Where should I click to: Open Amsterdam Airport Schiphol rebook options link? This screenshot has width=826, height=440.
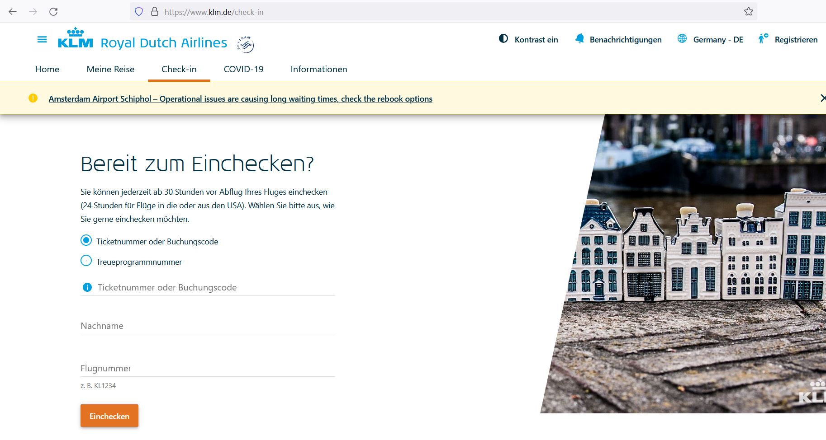pos(241,99)
